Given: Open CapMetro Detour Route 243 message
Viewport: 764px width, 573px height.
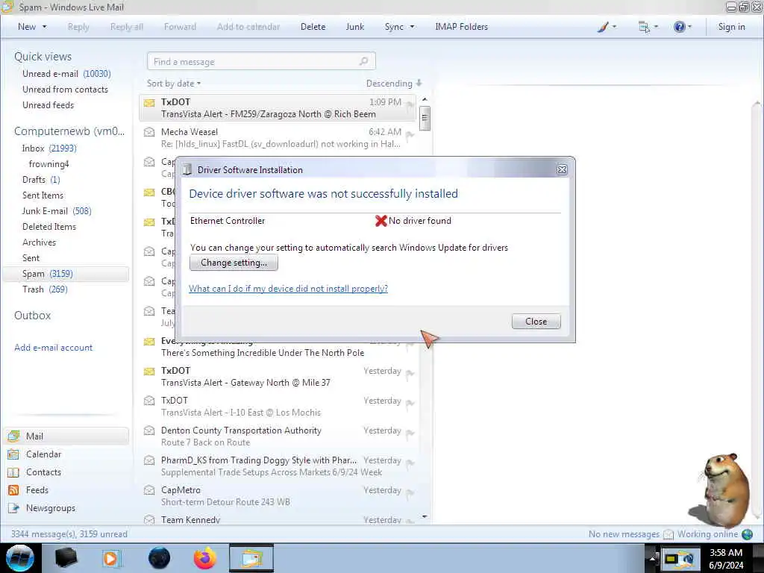Looking at the screenshot, I should coord(278,495).
